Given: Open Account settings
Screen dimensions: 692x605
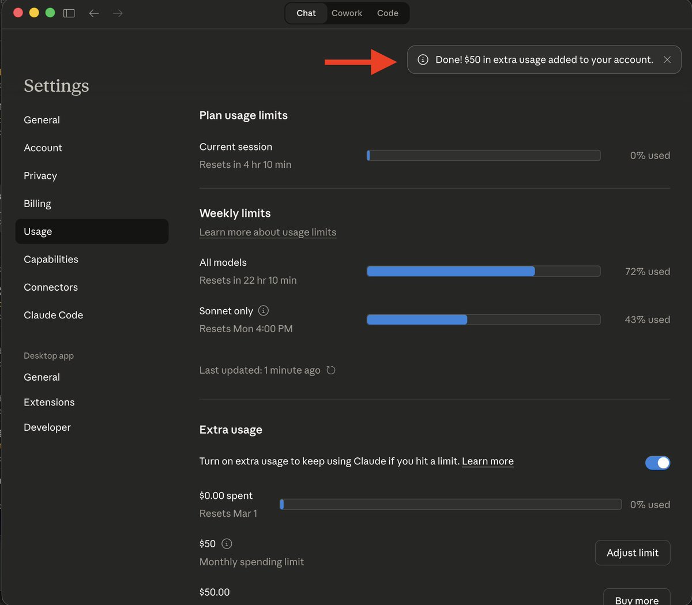Looking at the screenshot, I should [x=92, y=148].
